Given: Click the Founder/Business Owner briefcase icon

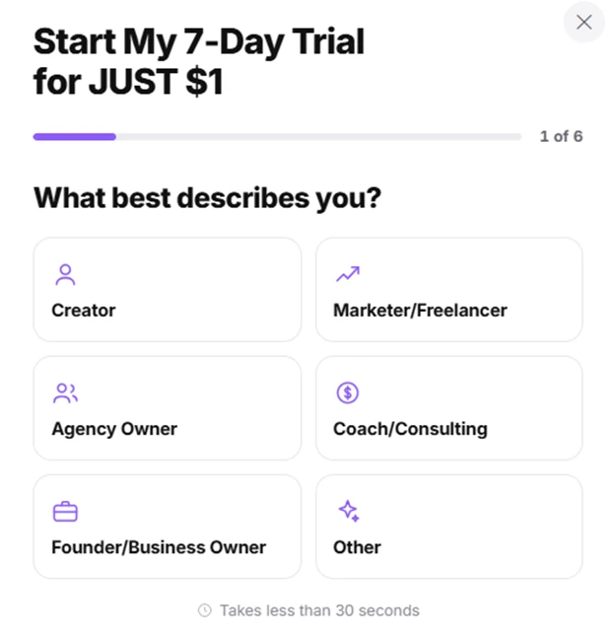Looking at the screenshot, I should coord(65,512).
